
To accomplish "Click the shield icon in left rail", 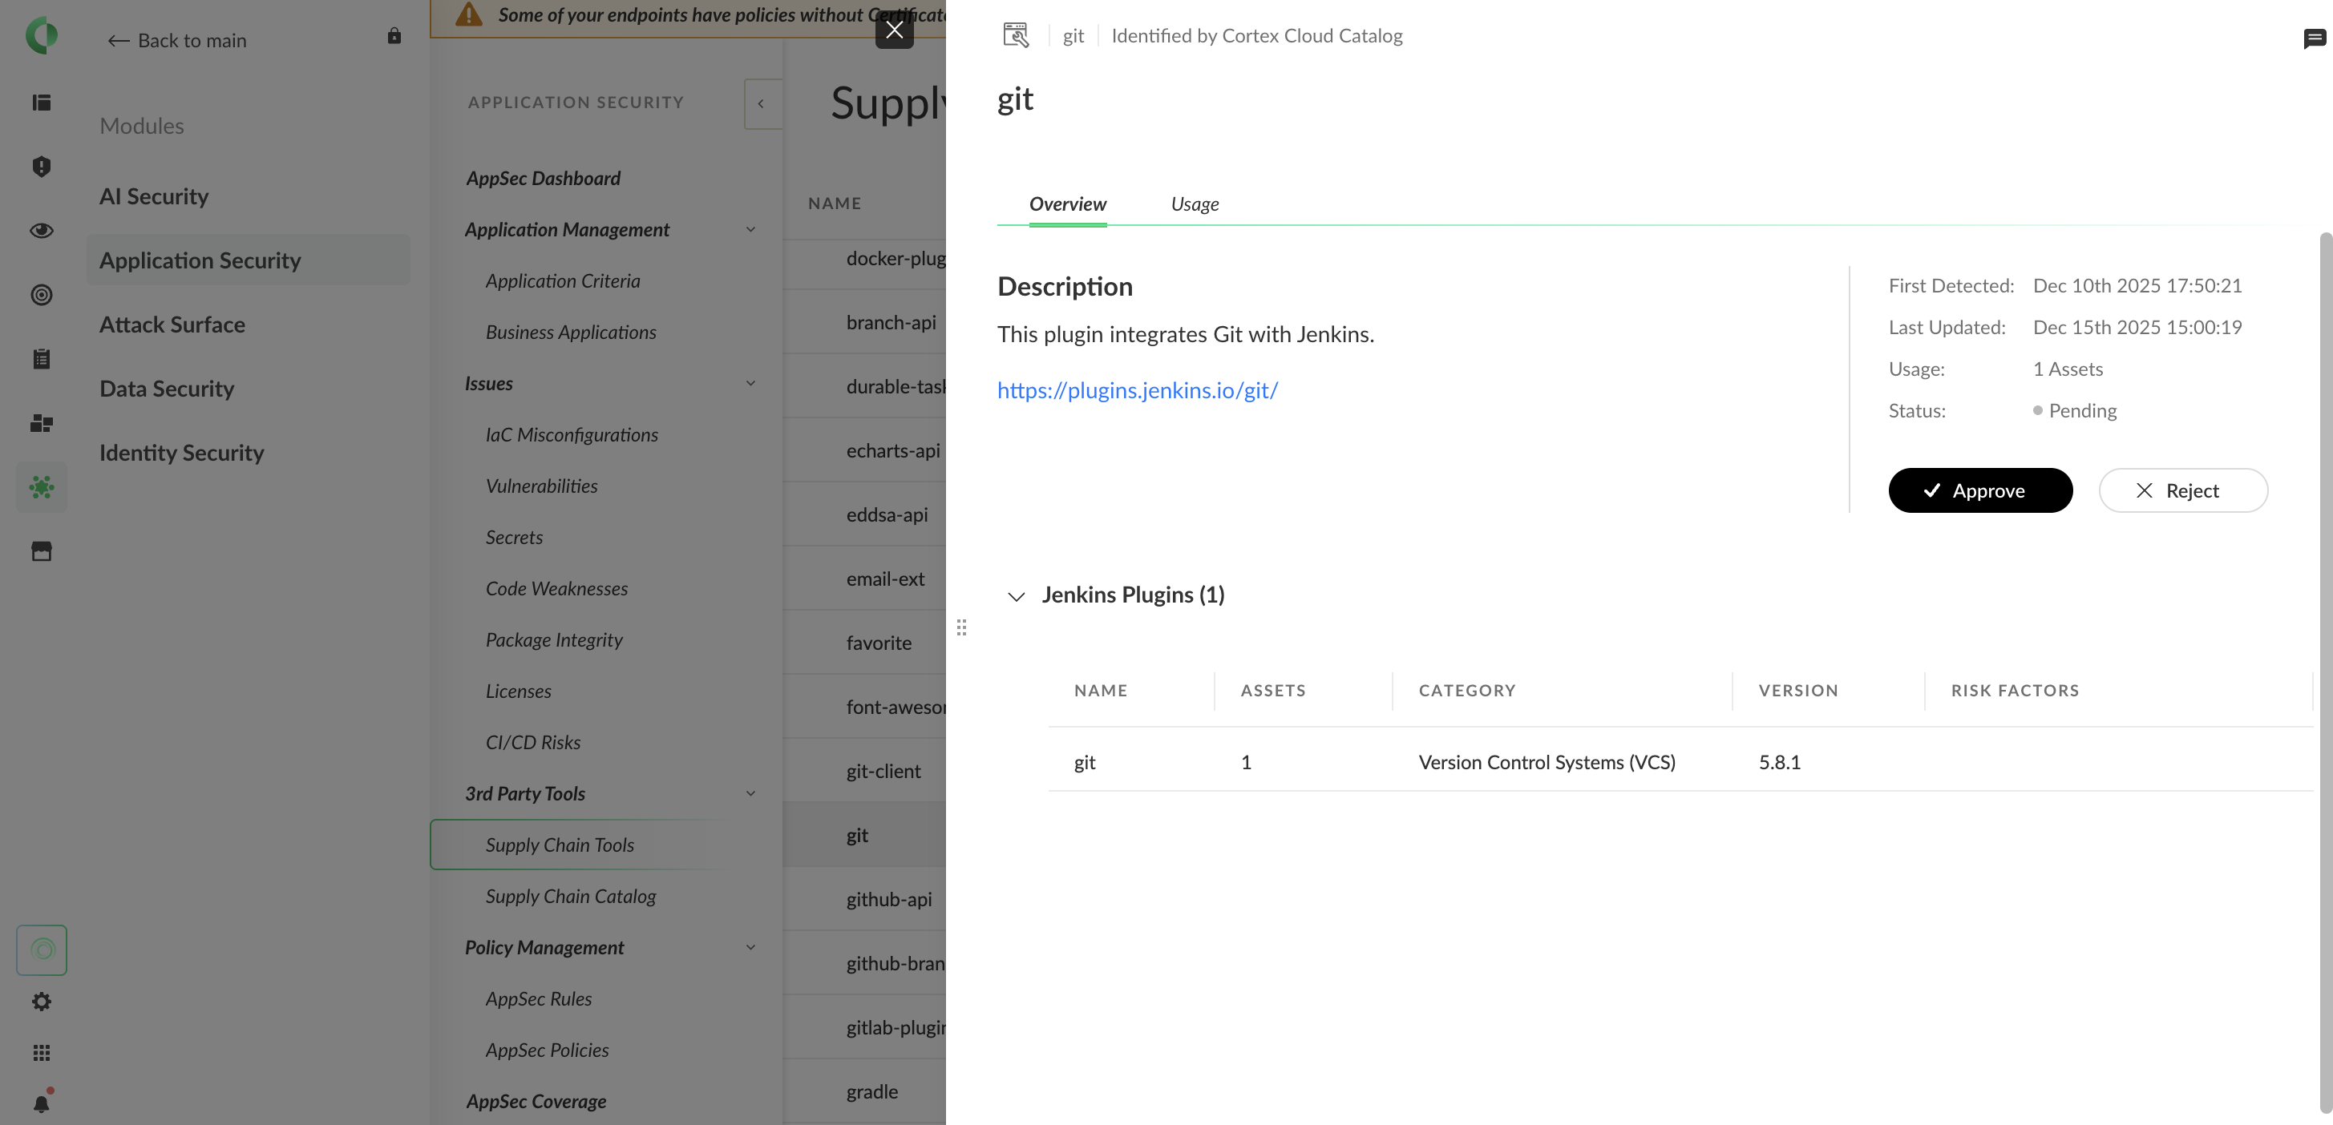I will [x=42, y=167].
